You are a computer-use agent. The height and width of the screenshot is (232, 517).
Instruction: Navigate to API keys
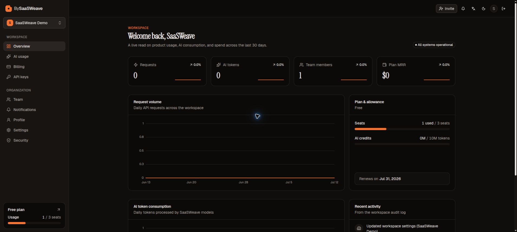point(34,77)
